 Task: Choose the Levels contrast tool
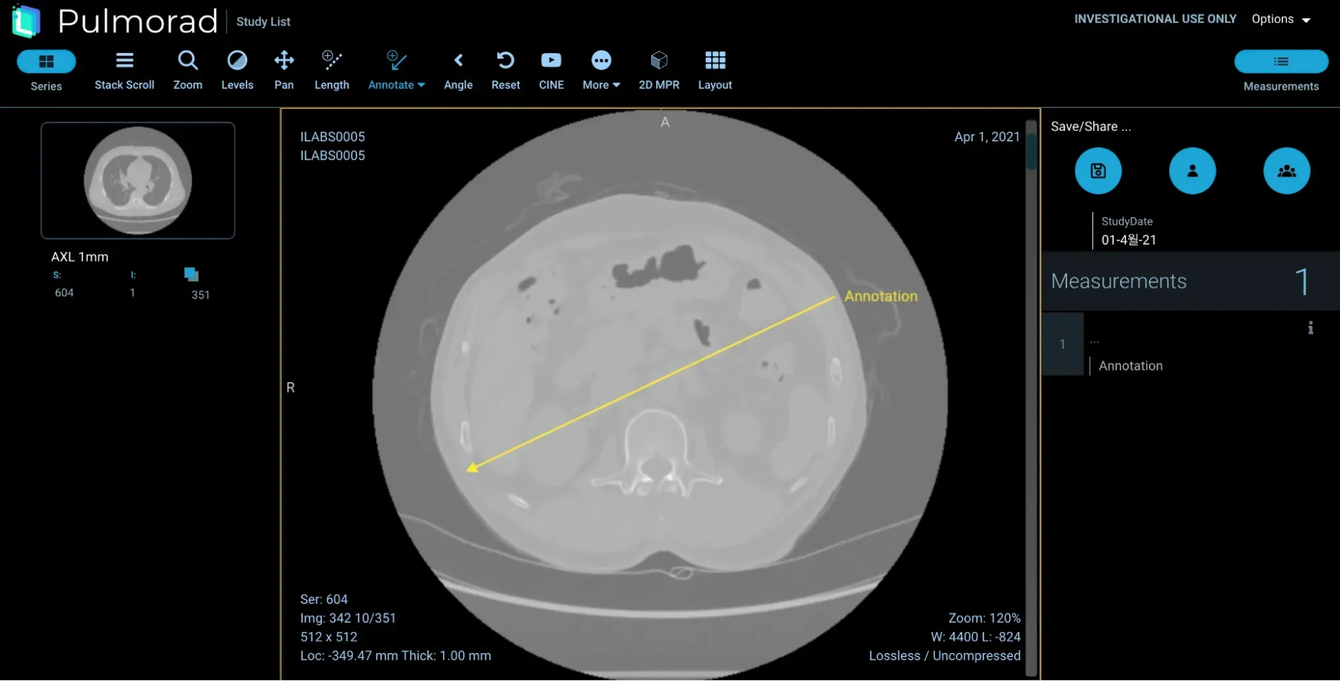point(237,70)
